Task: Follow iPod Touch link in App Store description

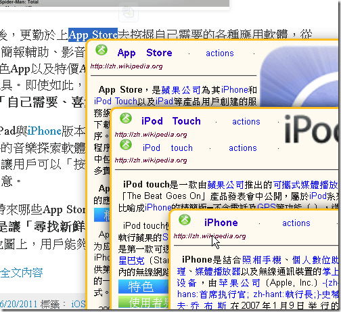Action: (116, 101)
